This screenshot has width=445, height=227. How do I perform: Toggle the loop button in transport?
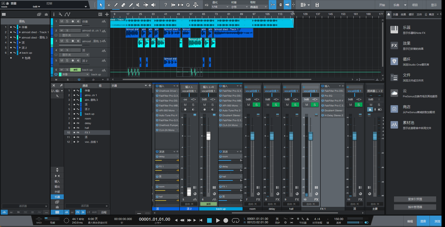coord(235,221)
